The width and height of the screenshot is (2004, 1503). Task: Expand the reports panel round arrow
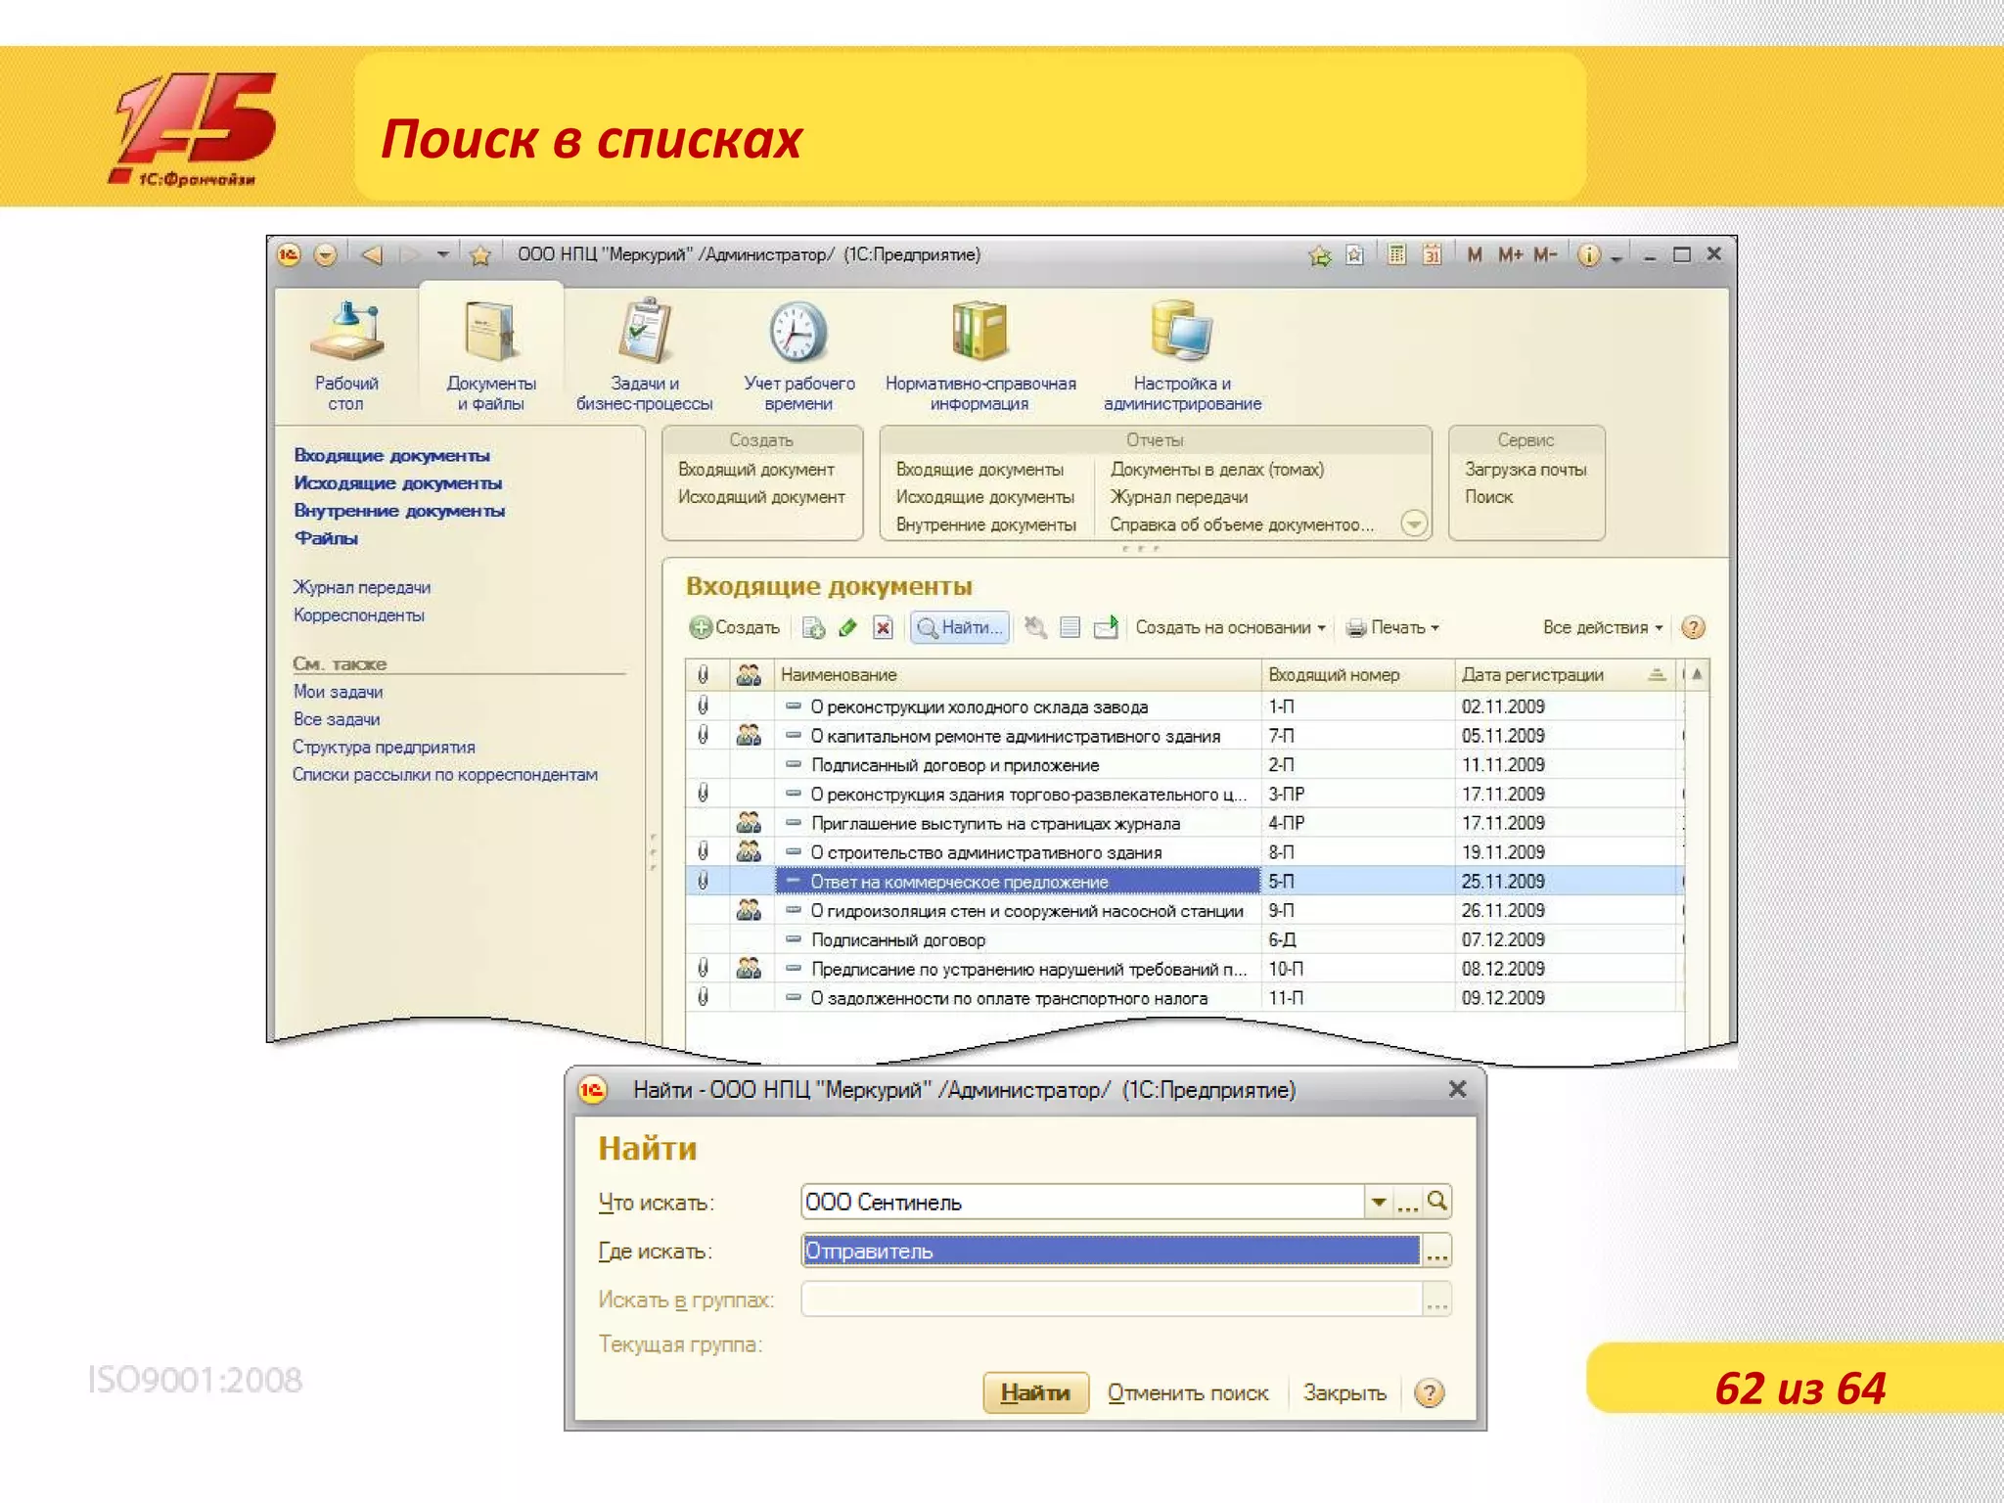(1412, 523)
